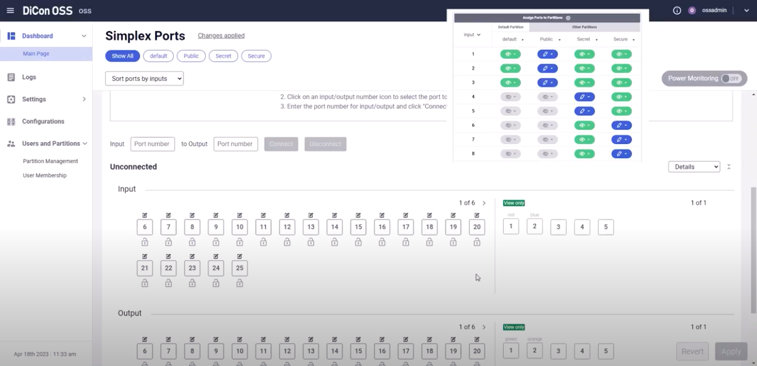Image resolution: width=757 pixels, height=366 pixels.
Task: Click the Changes applied link
Action: 221,35
